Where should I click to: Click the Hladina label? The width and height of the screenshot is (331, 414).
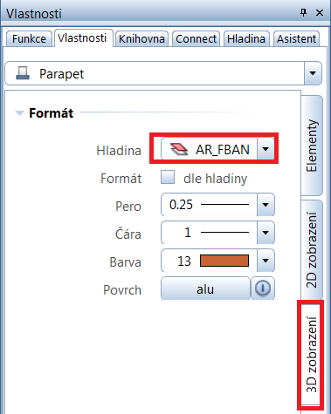pyautogui.click(x=119, y=151)
